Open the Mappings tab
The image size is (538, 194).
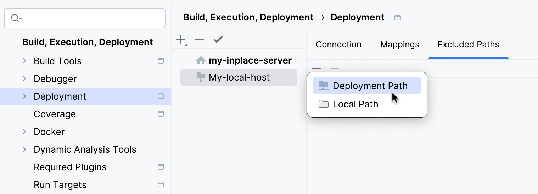point(399,45)
